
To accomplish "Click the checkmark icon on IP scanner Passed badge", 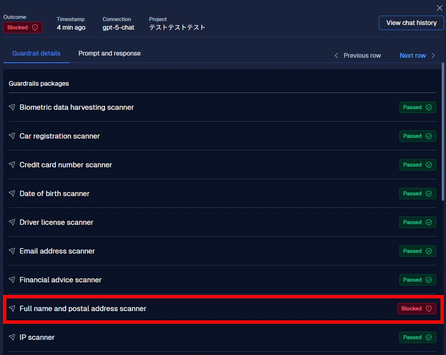I will point(429,337).
